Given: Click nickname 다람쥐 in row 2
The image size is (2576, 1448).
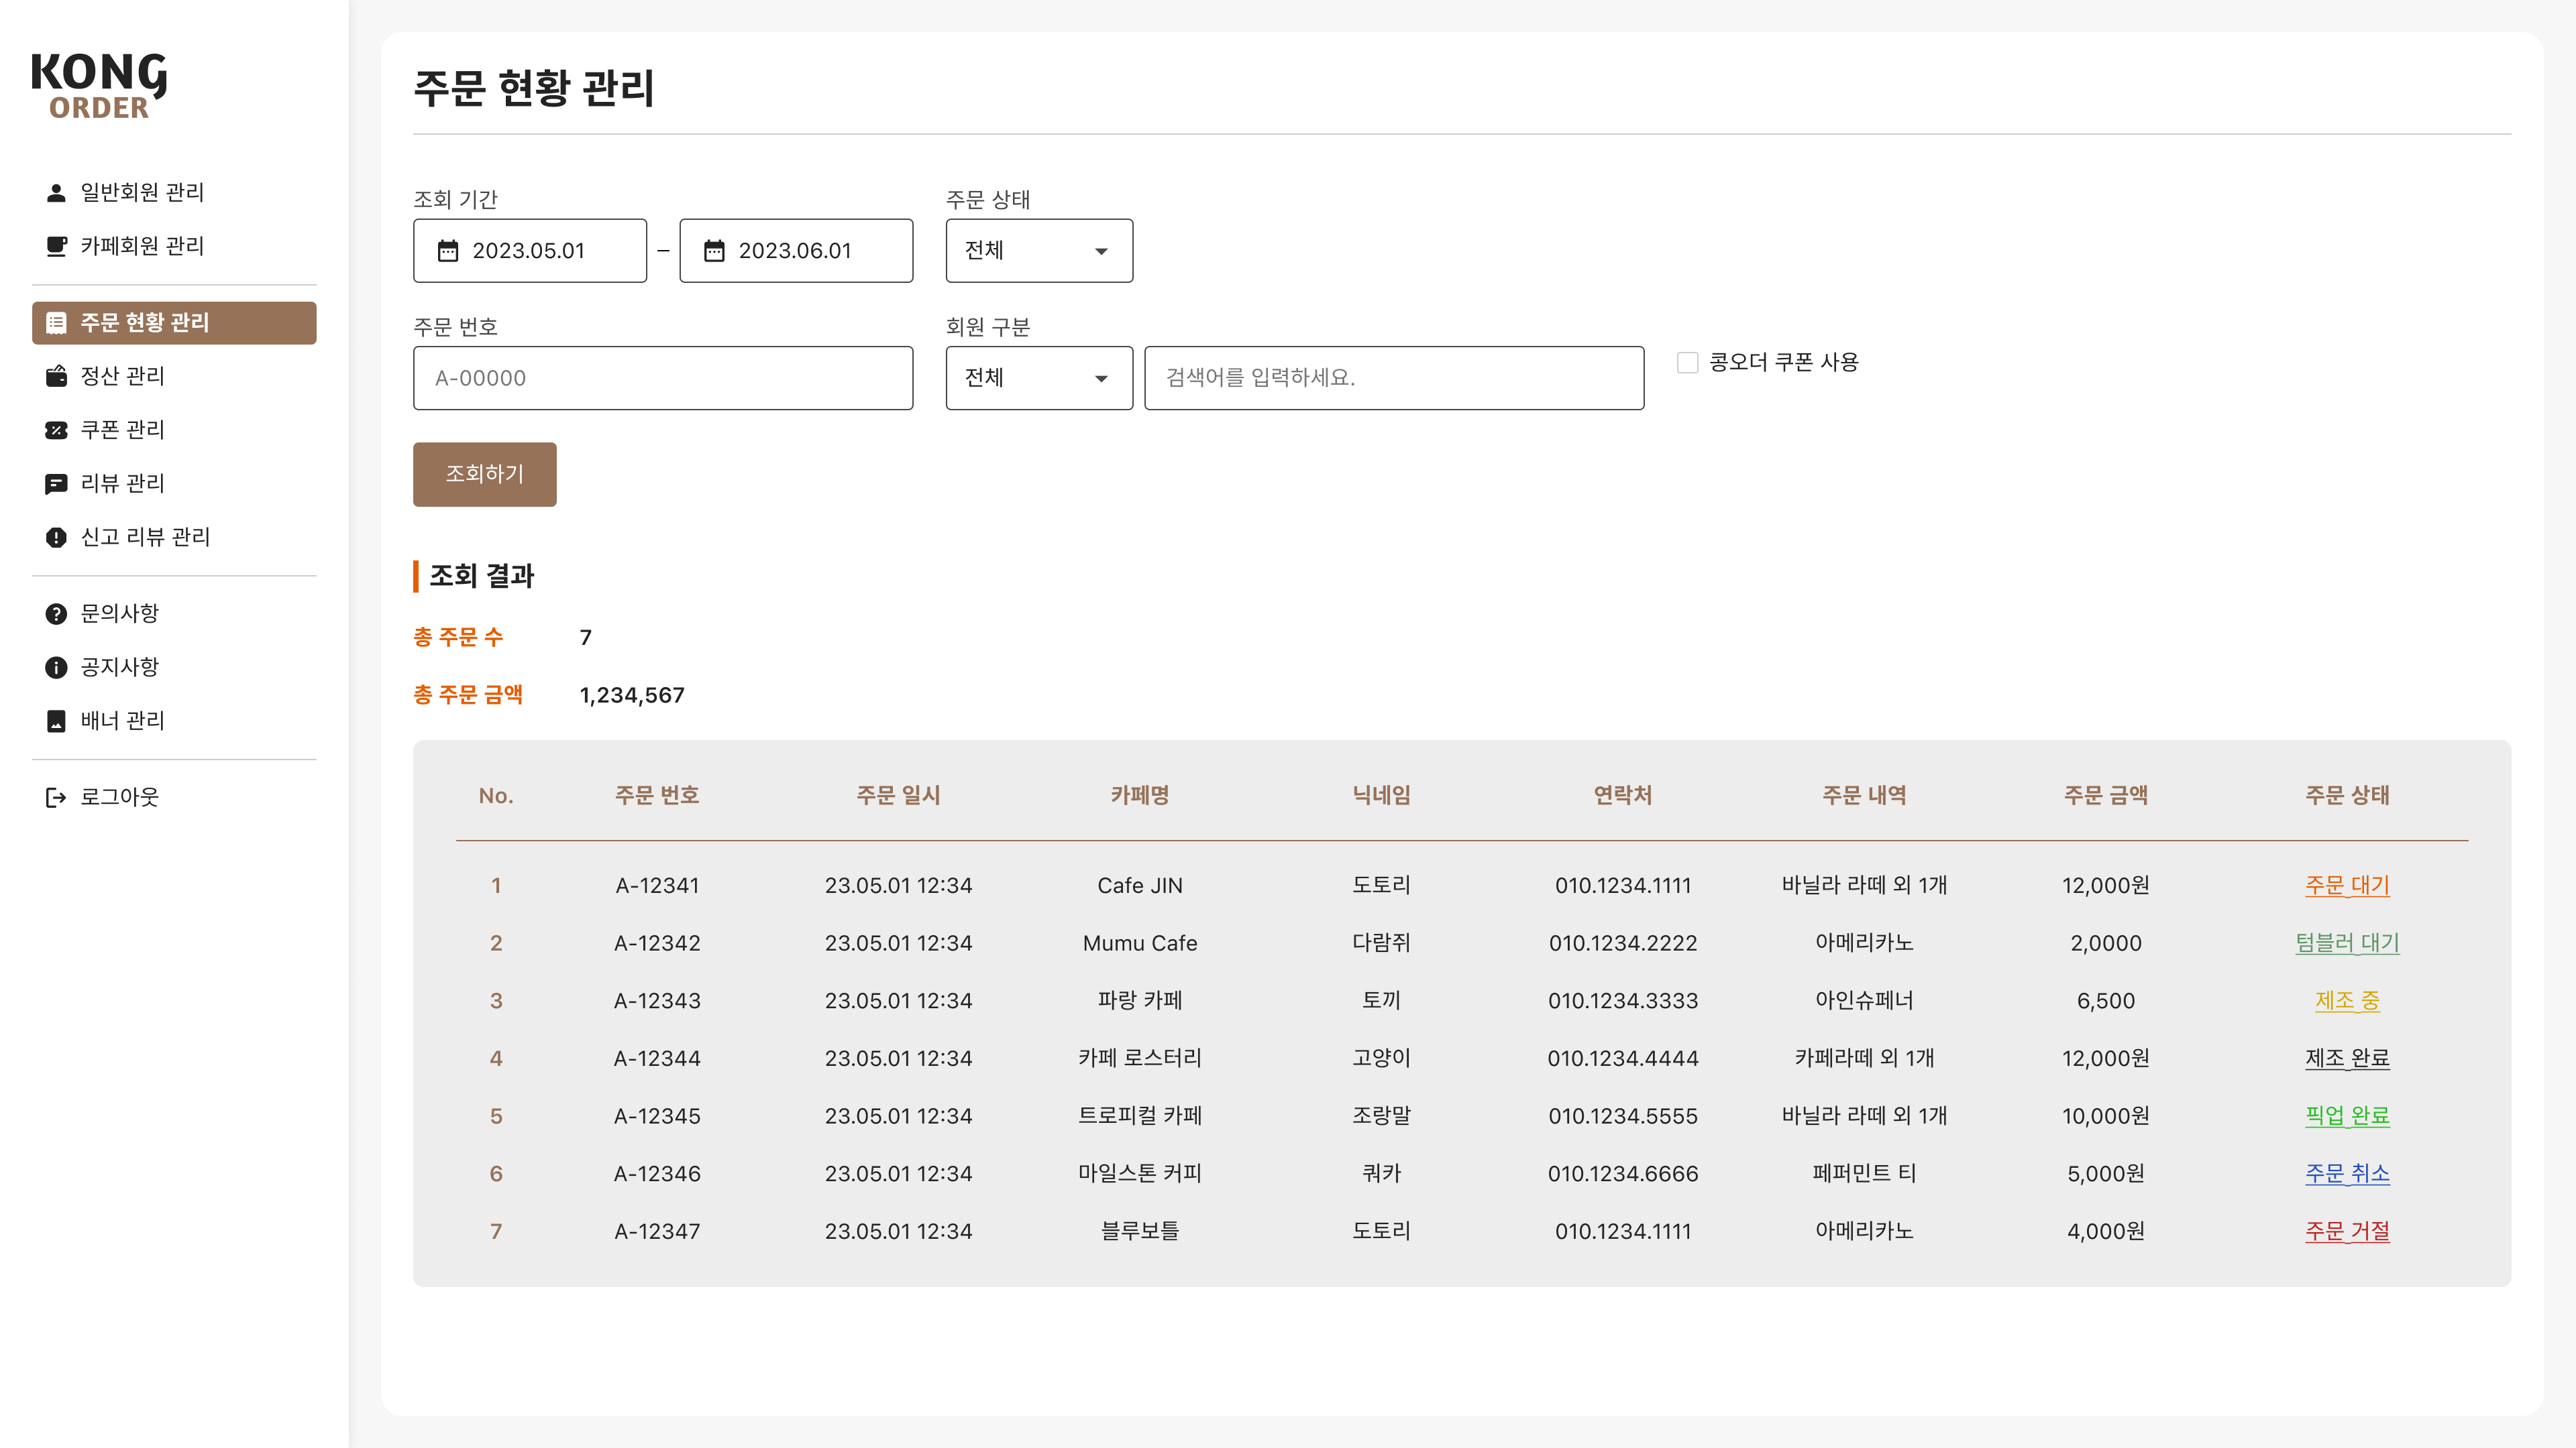Looking at the screenshot, I should click(1381, 943).
